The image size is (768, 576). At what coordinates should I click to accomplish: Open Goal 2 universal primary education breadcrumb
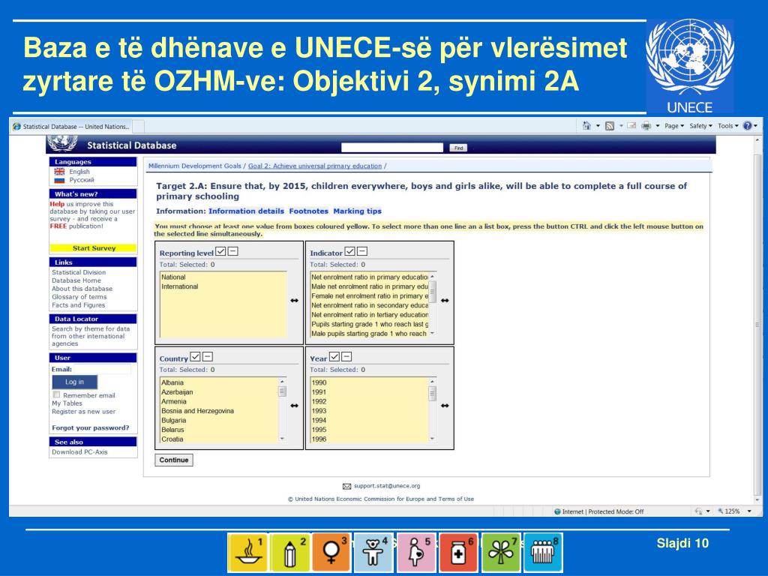tap(315, 166)
